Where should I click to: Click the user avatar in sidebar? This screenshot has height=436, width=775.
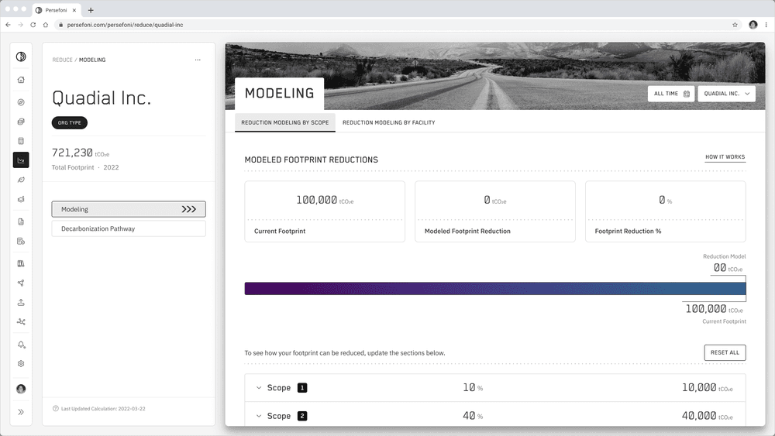21,389
